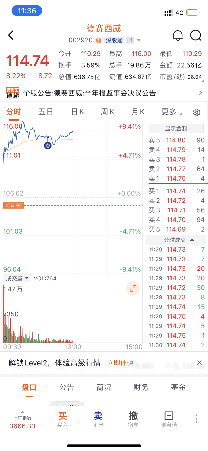The width and height of the screenshot is (208, 451).
Task: Tap the 撤单 cancel order icon
Action: click(x=133, y=419)
